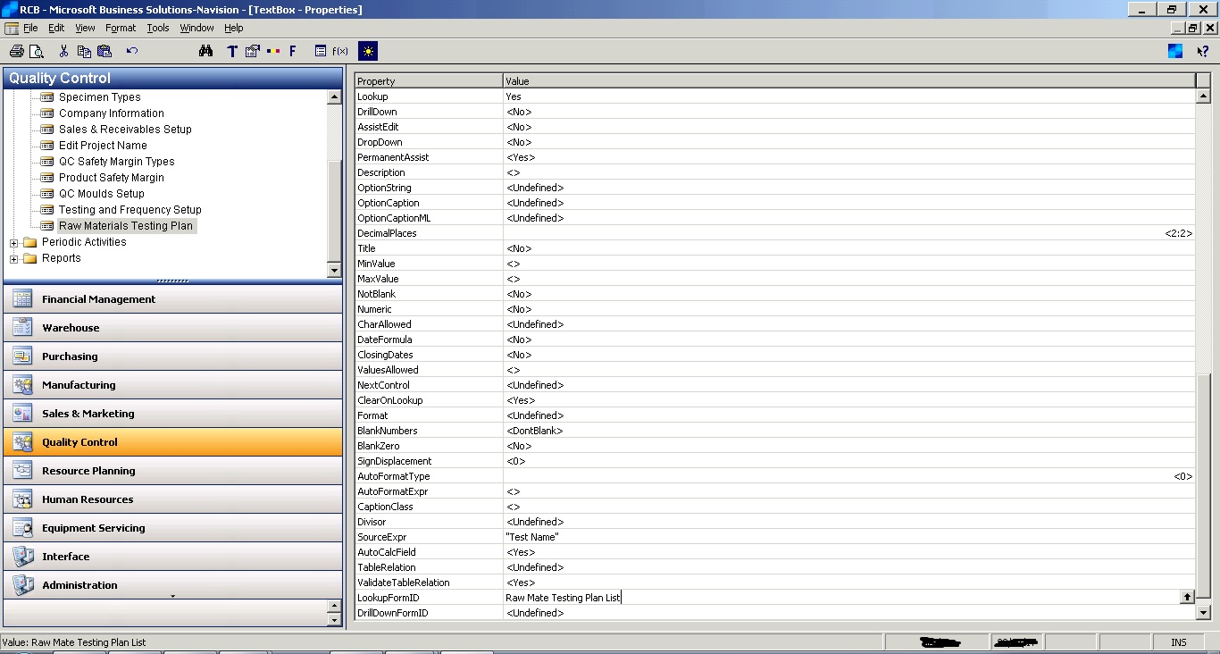
Task: Open the File menu
Action: tap(30, 28)
